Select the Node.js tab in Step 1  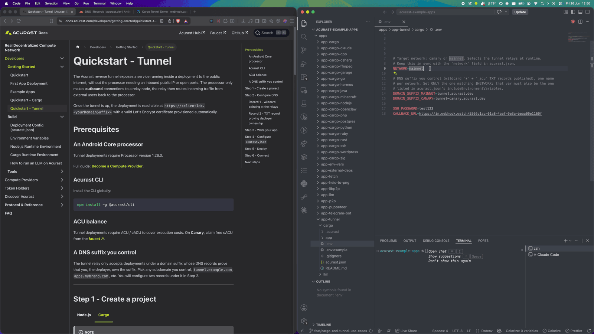pyautogui.click(x=84, y=315)
